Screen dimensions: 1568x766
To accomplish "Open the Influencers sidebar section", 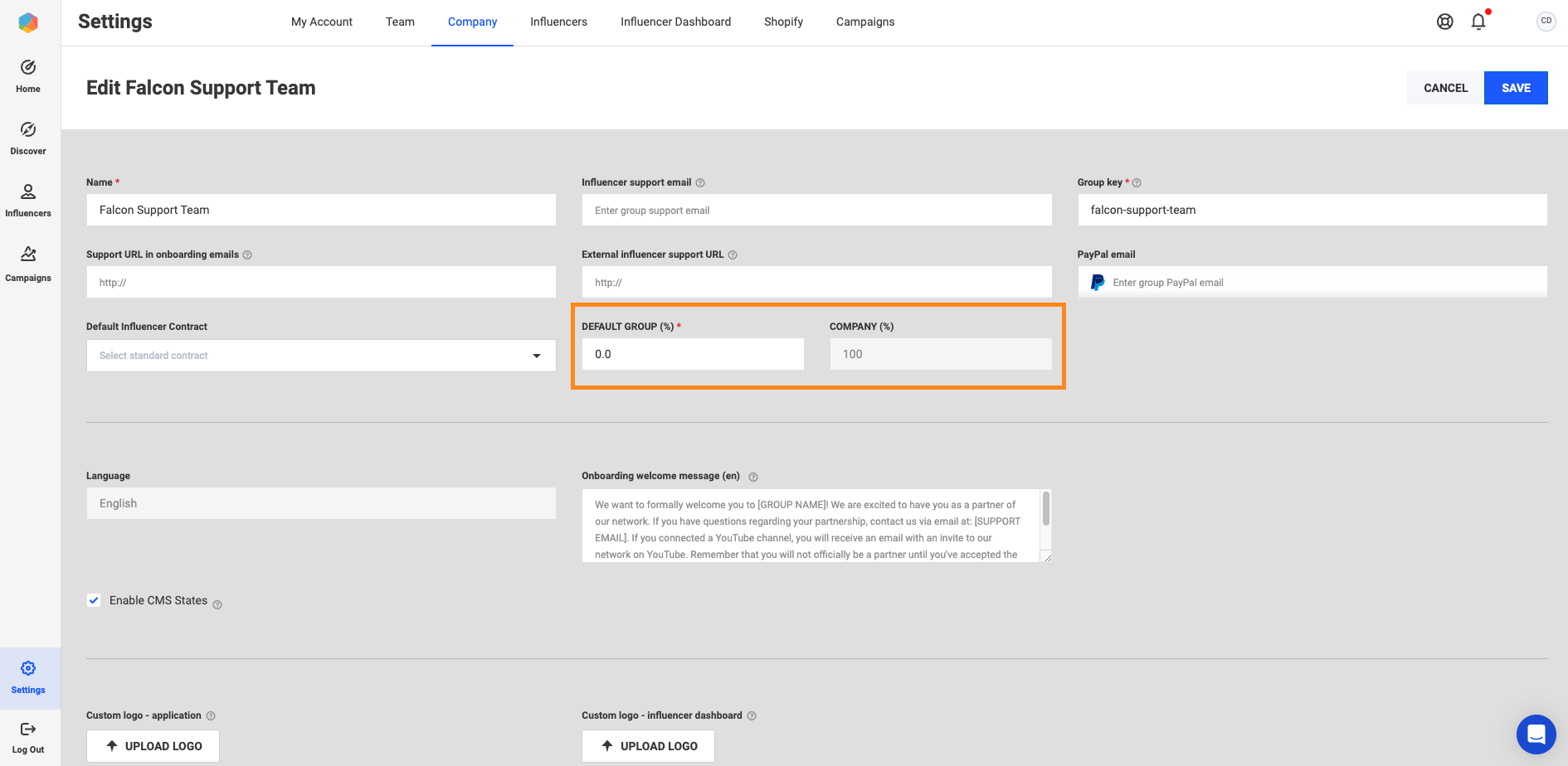I will [x=28, y=201].
